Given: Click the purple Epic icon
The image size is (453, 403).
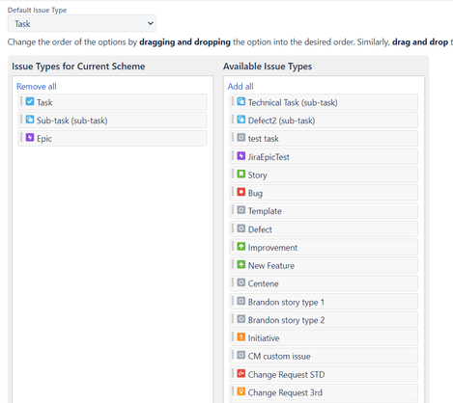Looking at the screenshot, I should [30, 138].
